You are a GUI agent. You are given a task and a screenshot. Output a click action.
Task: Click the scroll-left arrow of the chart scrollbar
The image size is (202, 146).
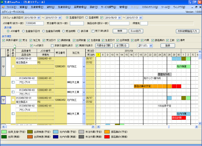(99, 127)
